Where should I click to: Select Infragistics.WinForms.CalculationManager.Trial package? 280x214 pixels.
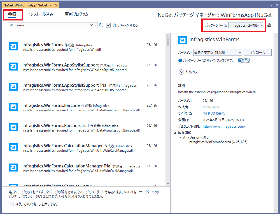[84, 168]
